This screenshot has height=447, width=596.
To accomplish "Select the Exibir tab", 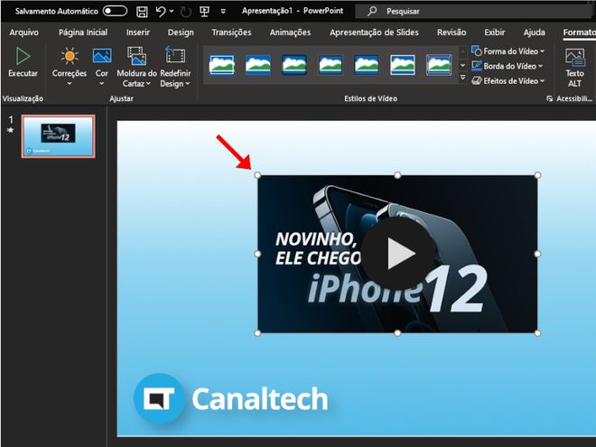I will tap(495, 33).
